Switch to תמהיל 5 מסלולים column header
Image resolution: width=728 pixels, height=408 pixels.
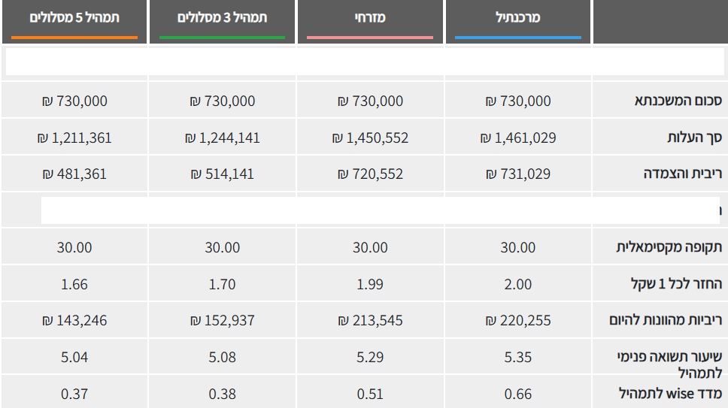(74, 17)
